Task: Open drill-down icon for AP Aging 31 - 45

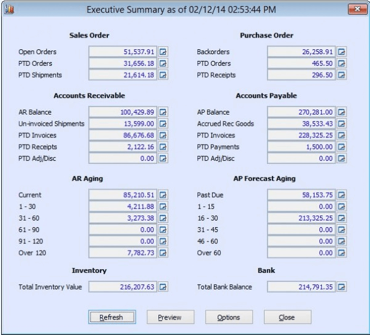Action: (342, 230)
